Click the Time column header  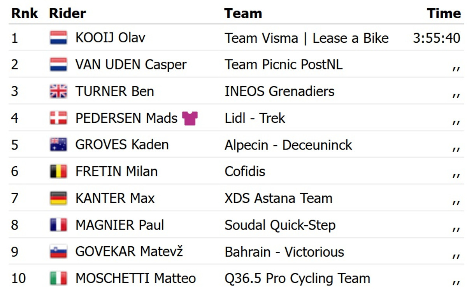(444, 13)
